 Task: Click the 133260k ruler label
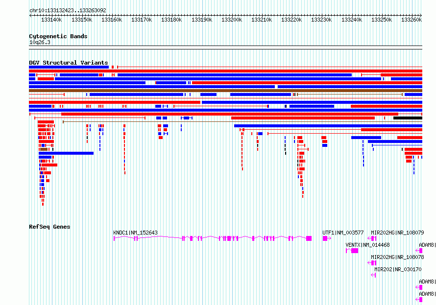pos(412,20)
